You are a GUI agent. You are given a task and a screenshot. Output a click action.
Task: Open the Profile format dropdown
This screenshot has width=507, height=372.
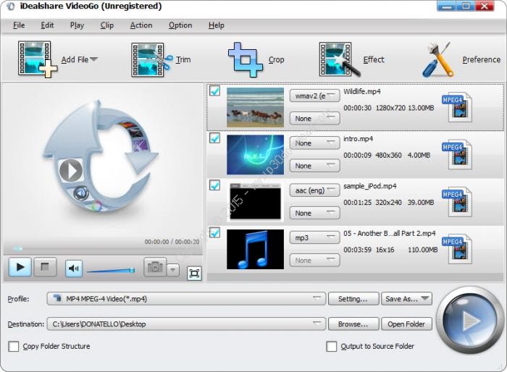click(x=186, y=299)
